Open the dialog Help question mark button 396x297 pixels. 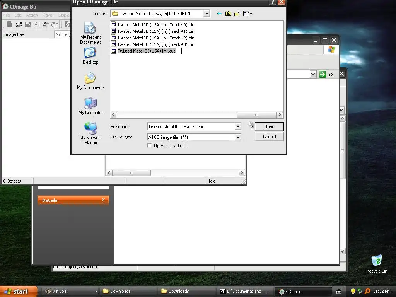click(273, 2)
